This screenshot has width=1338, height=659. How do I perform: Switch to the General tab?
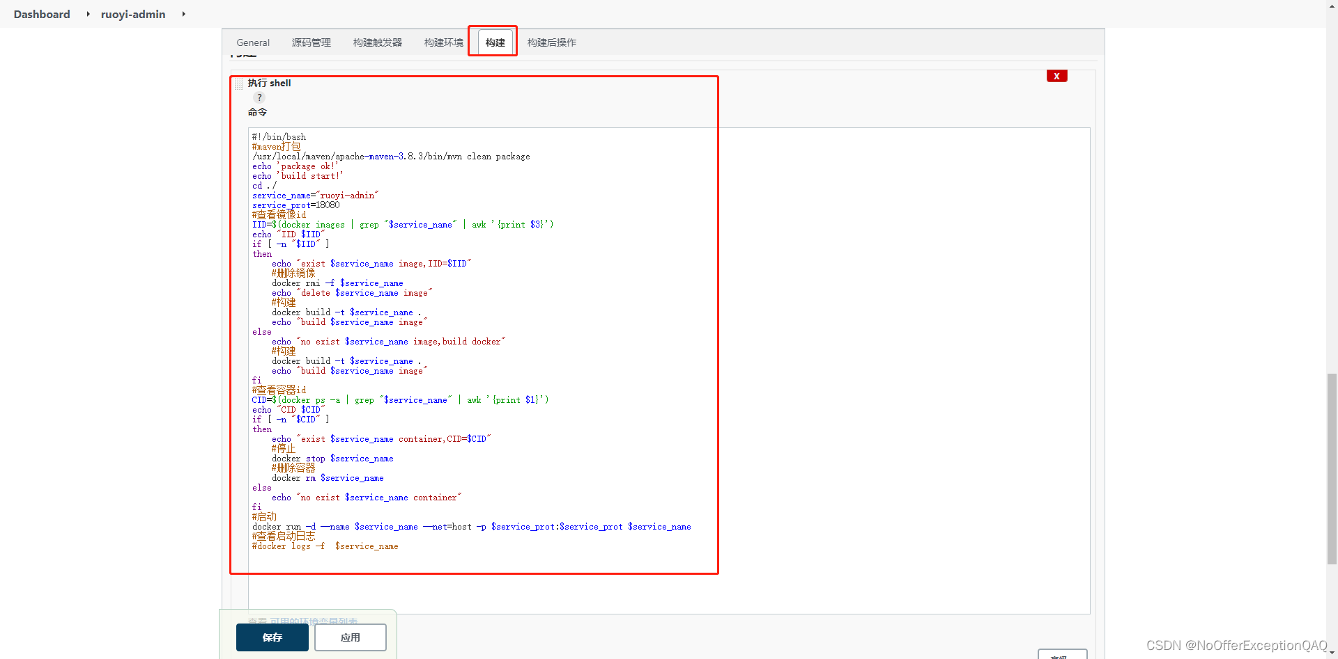pos(253,42)
